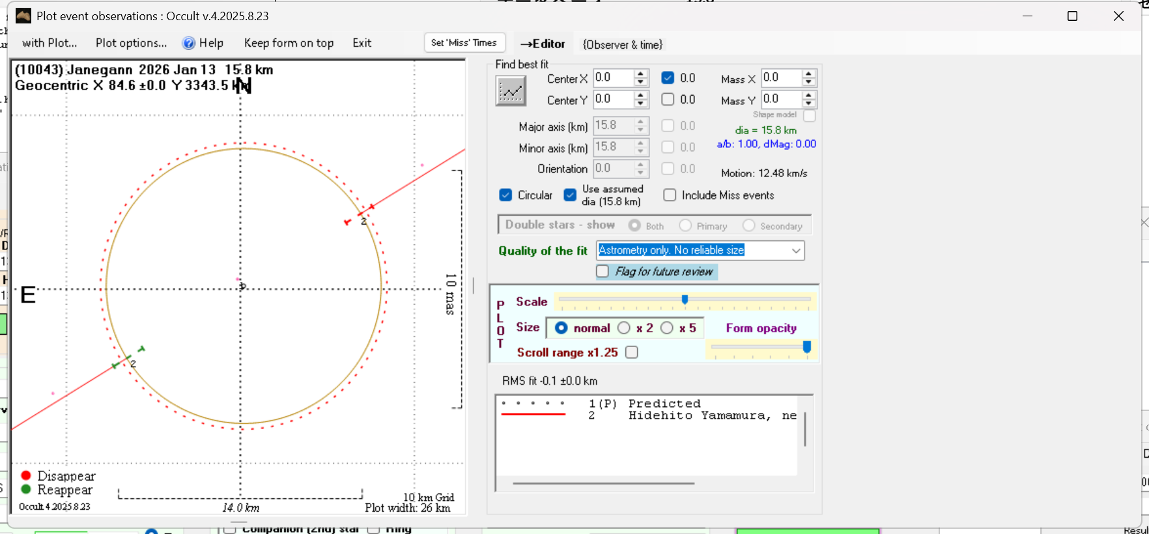Toggle Flag for future review checkbox
The width and height of the screenshot is (1149, 534).
(603, 272)
